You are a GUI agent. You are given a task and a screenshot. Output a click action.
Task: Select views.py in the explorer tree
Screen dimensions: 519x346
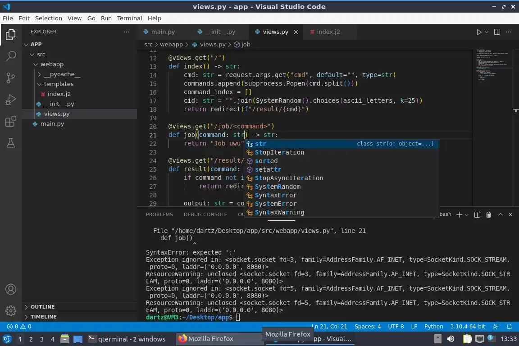[x=79, y=114]
